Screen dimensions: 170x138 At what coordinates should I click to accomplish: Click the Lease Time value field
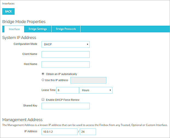pyautogui.click(x=68, y=90)
